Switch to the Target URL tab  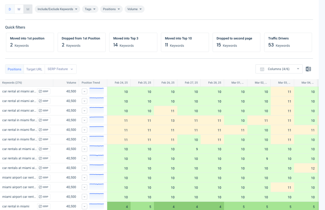(x=34, y=69)
